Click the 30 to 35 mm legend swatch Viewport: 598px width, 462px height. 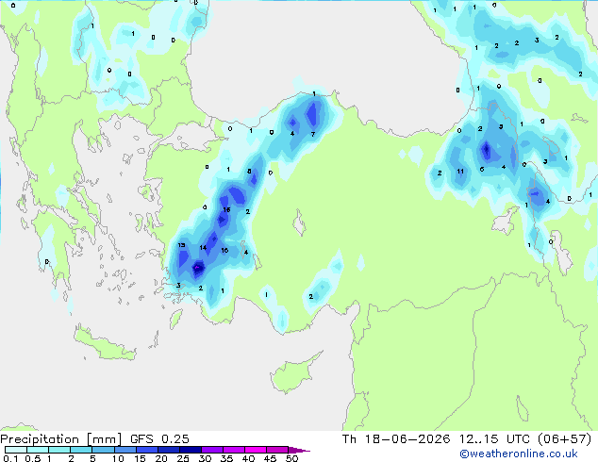(x=212, y=450)
